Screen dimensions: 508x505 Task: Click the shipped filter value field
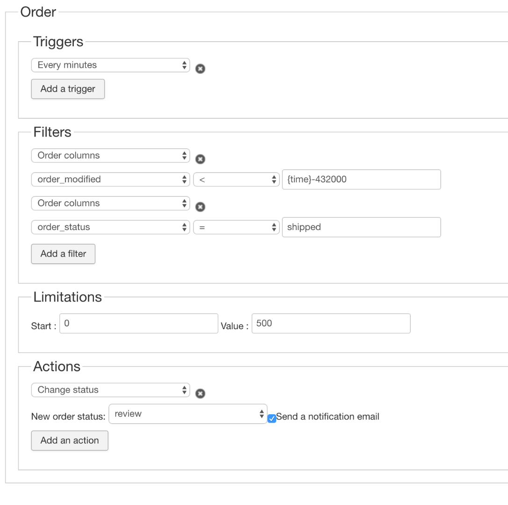[361, 227]
